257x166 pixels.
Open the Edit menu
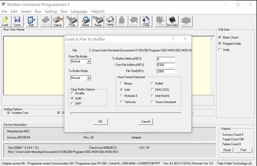(x=14, y=12)
